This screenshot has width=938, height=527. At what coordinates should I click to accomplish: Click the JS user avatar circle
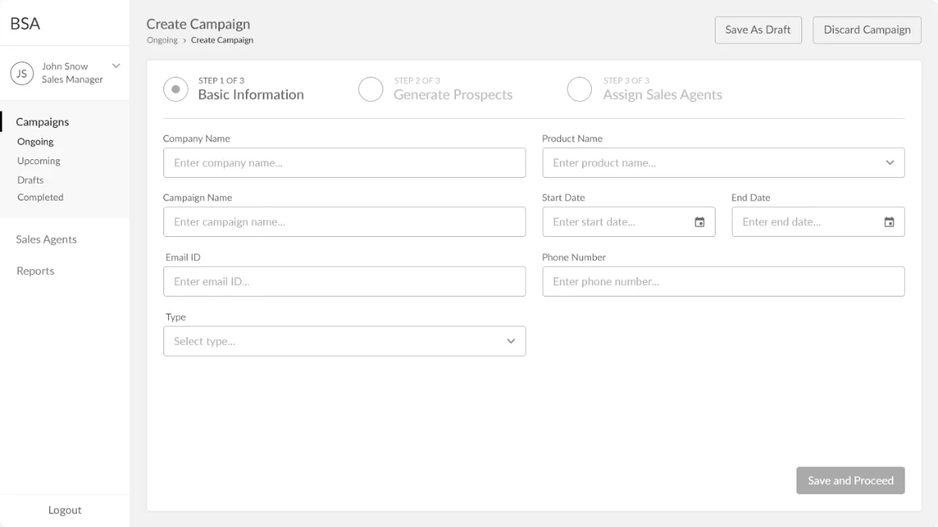point(22,74)
